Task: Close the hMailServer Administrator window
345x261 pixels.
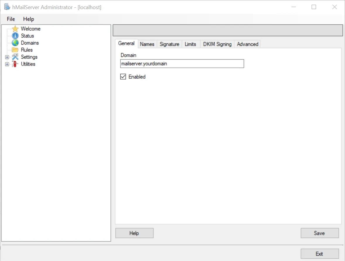Action: point(334,7)
